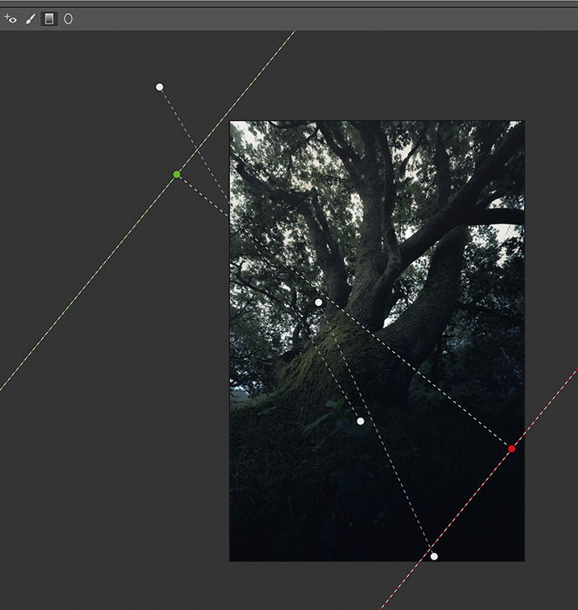This screenshot has height=610, width=578.
Task: Click the red gradient end handle
Action: point(512,449)
